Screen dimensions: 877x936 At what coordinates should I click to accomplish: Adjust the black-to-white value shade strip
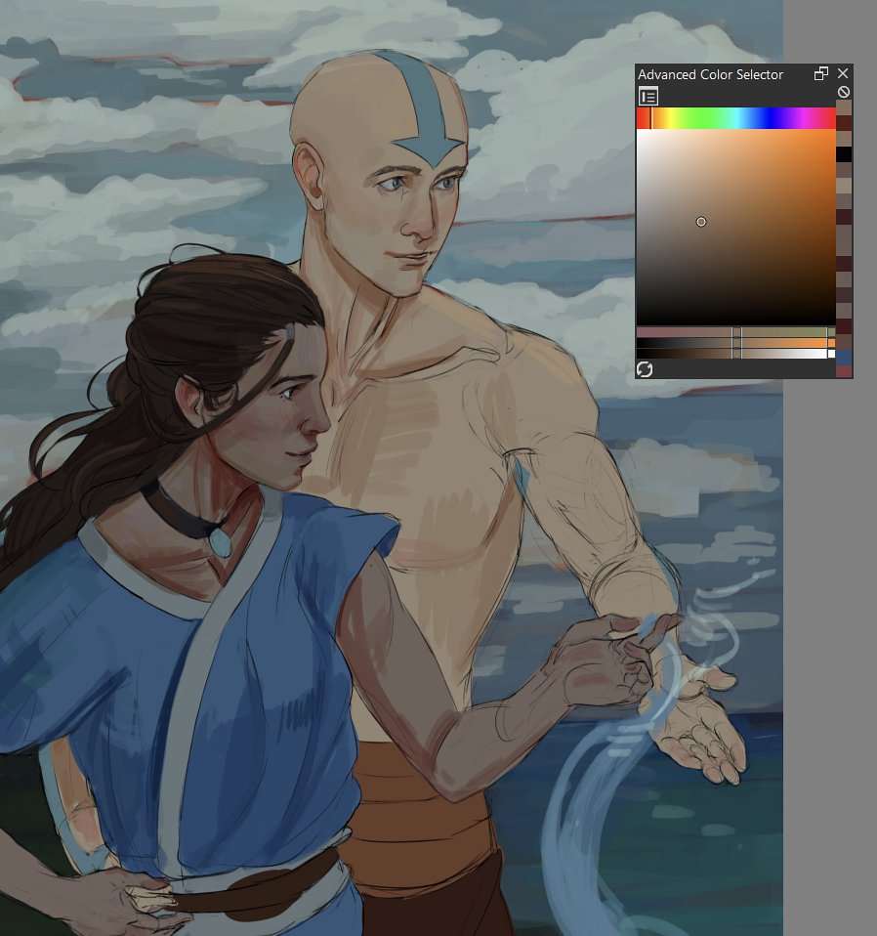pyautogui.click(x=735, y=354)
